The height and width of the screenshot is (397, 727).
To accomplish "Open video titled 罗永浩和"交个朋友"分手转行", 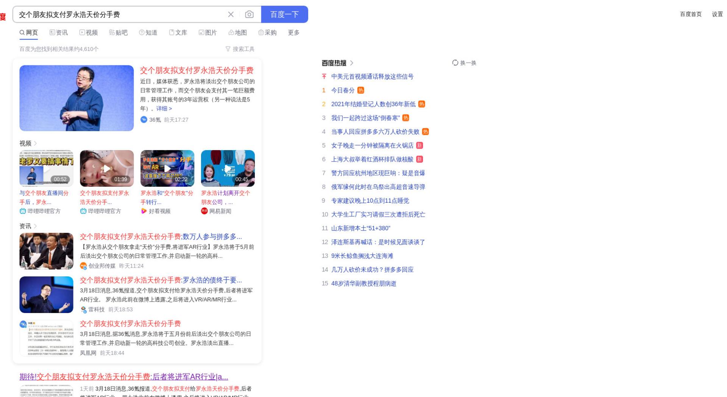I will coord(167,197).
